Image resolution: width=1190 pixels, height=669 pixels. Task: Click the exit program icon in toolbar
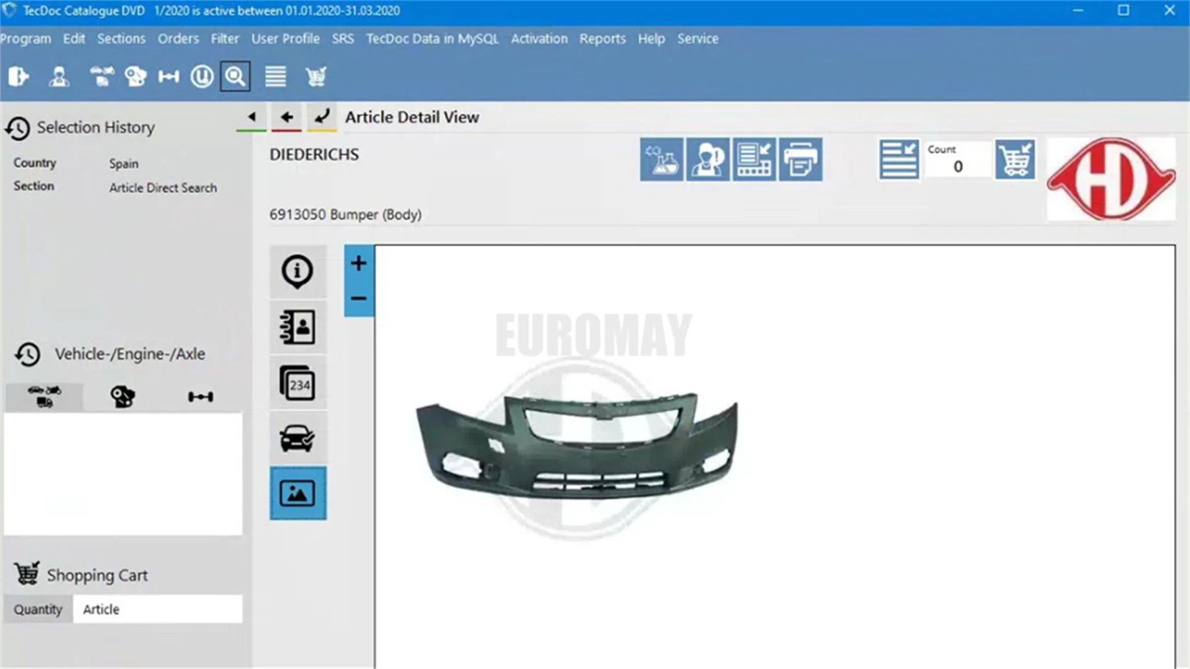[19, 77]
